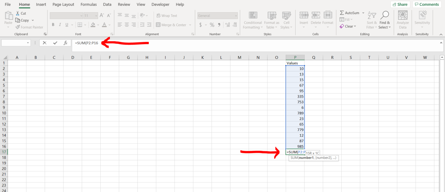
Task: Open the font size dropdown
Action: click(x=96, y=16)
